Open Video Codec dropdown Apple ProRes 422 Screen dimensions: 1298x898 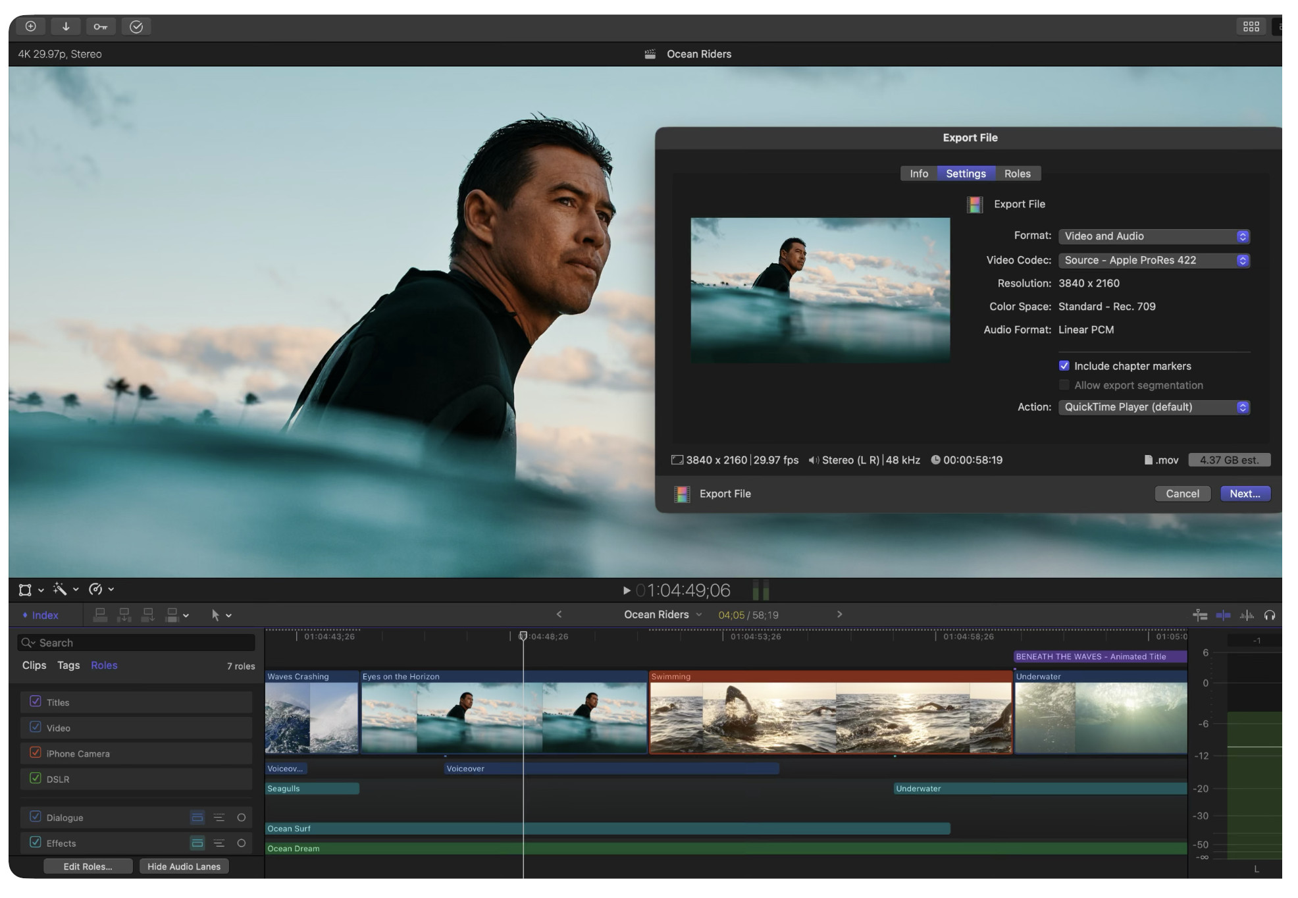(1154, 260)
